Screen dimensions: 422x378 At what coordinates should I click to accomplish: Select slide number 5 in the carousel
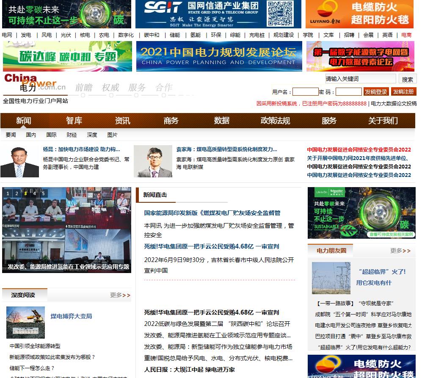[43, 193]
